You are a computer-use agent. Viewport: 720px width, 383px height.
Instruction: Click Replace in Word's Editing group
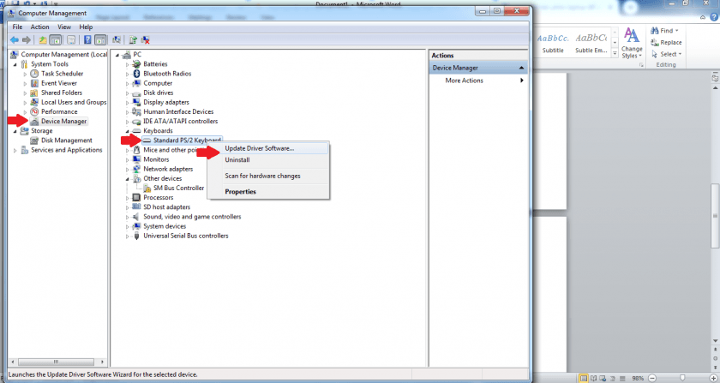pyautogui.click(x=670, y=42)
